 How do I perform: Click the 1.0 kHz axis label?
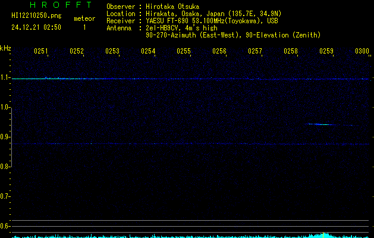[x=5, y=107]
